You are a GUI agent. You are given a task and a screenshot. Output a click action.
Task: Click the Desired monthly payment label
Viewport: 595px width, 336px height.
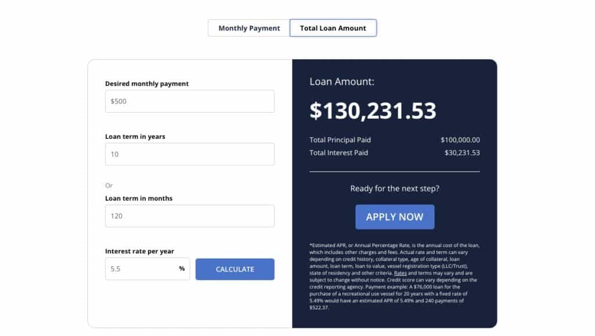click(x=145, y=83)
